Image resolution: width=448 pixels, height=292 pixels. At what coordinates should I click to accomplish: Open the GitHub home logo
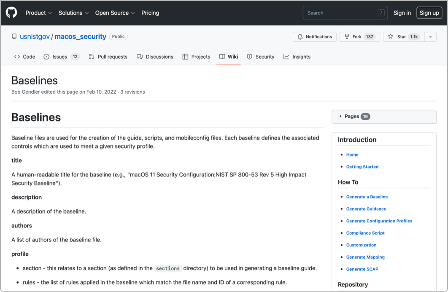click(11, 13)
